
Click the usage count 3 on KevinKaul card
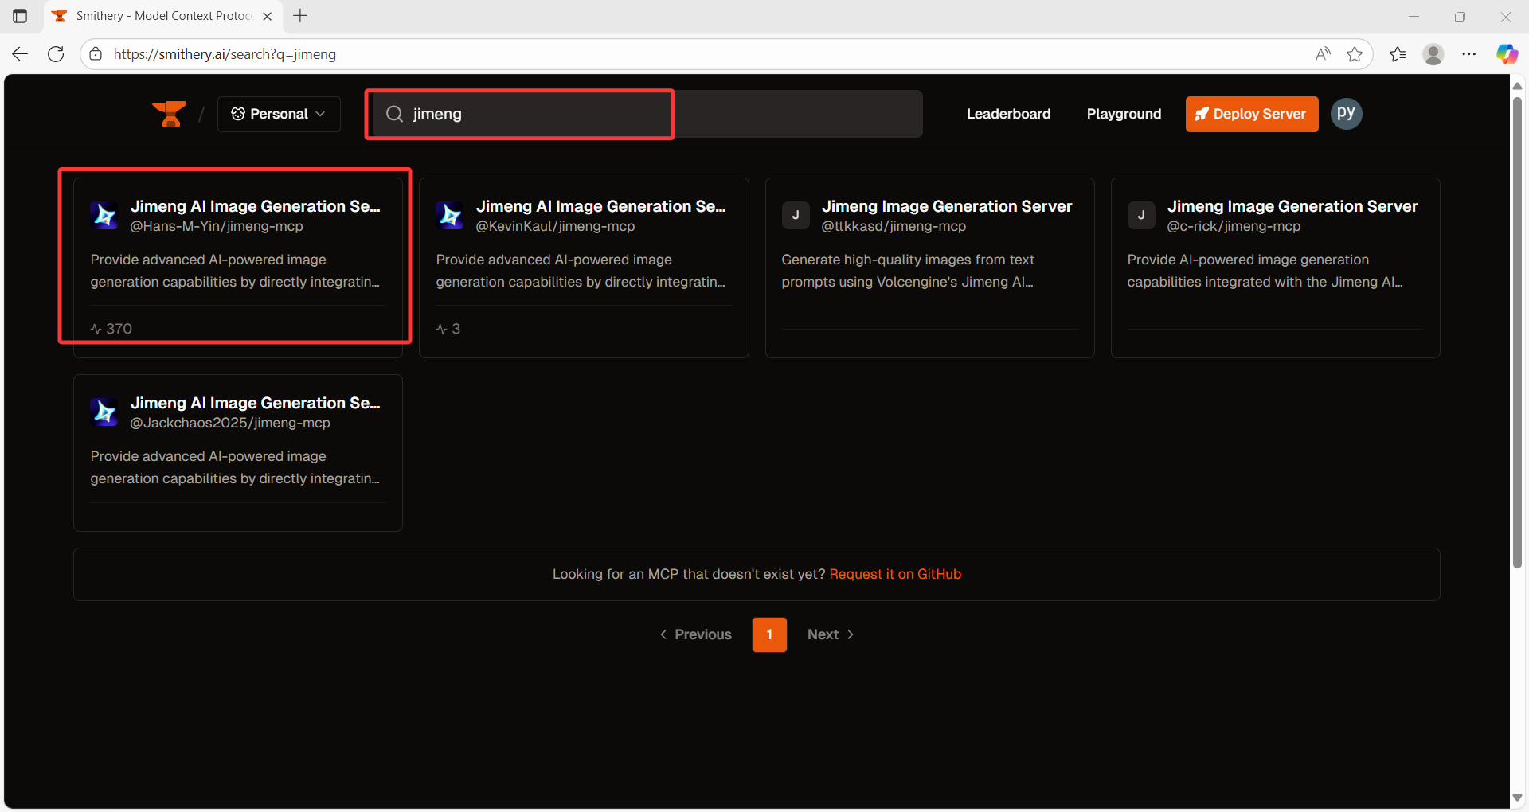[448, 329]
